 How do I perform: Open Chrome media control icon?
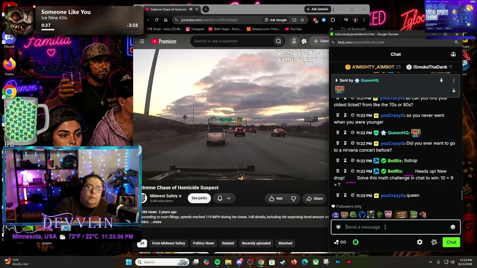click(x=346, y=20)
